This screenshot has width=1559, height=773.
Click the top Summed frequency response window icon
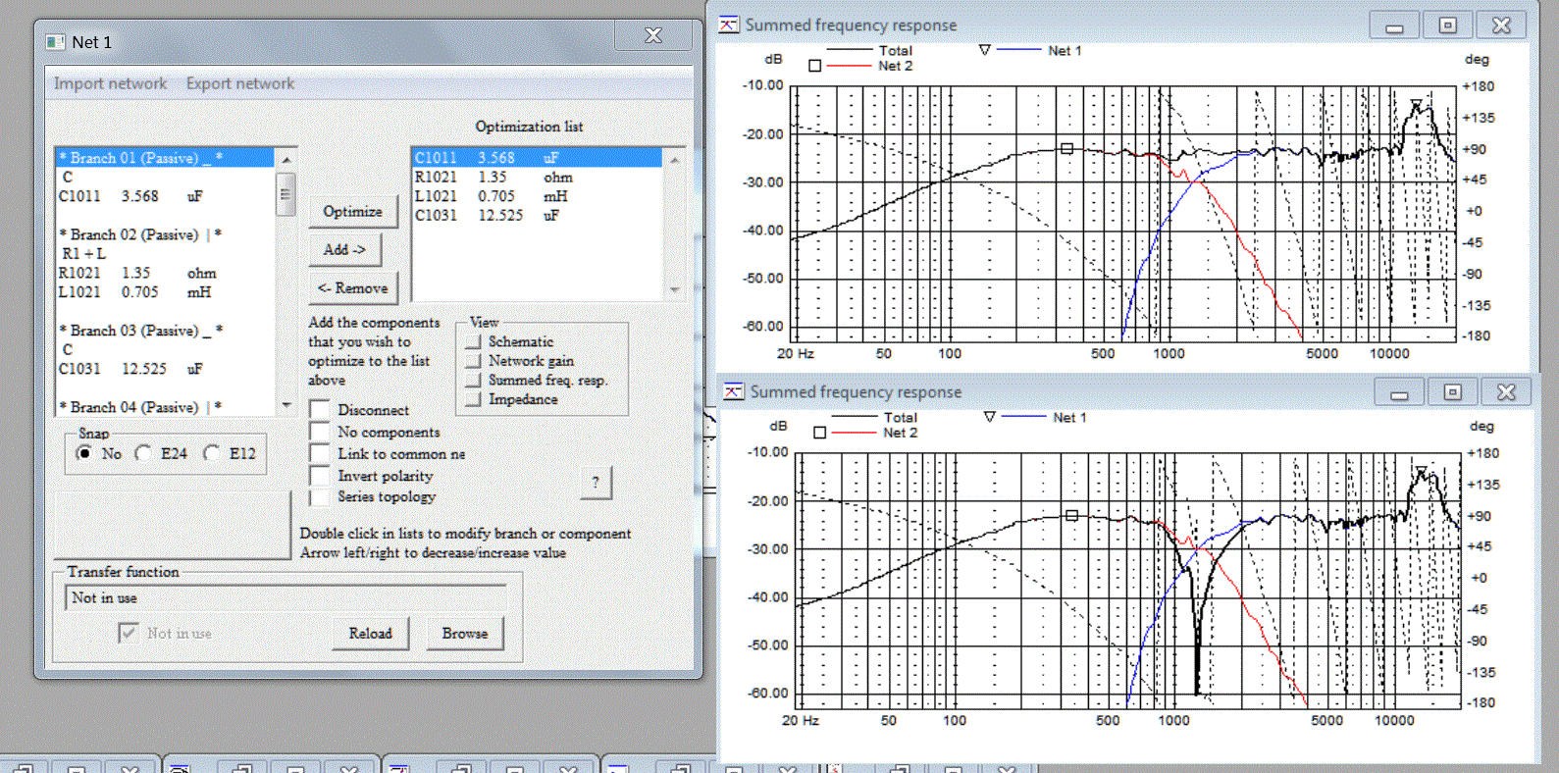coord(729,25)
